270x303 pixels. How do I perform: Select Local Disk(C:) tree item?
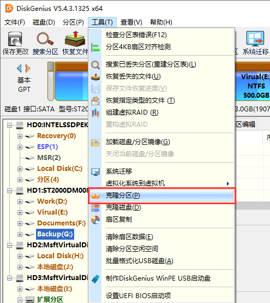tap(59, 169)
